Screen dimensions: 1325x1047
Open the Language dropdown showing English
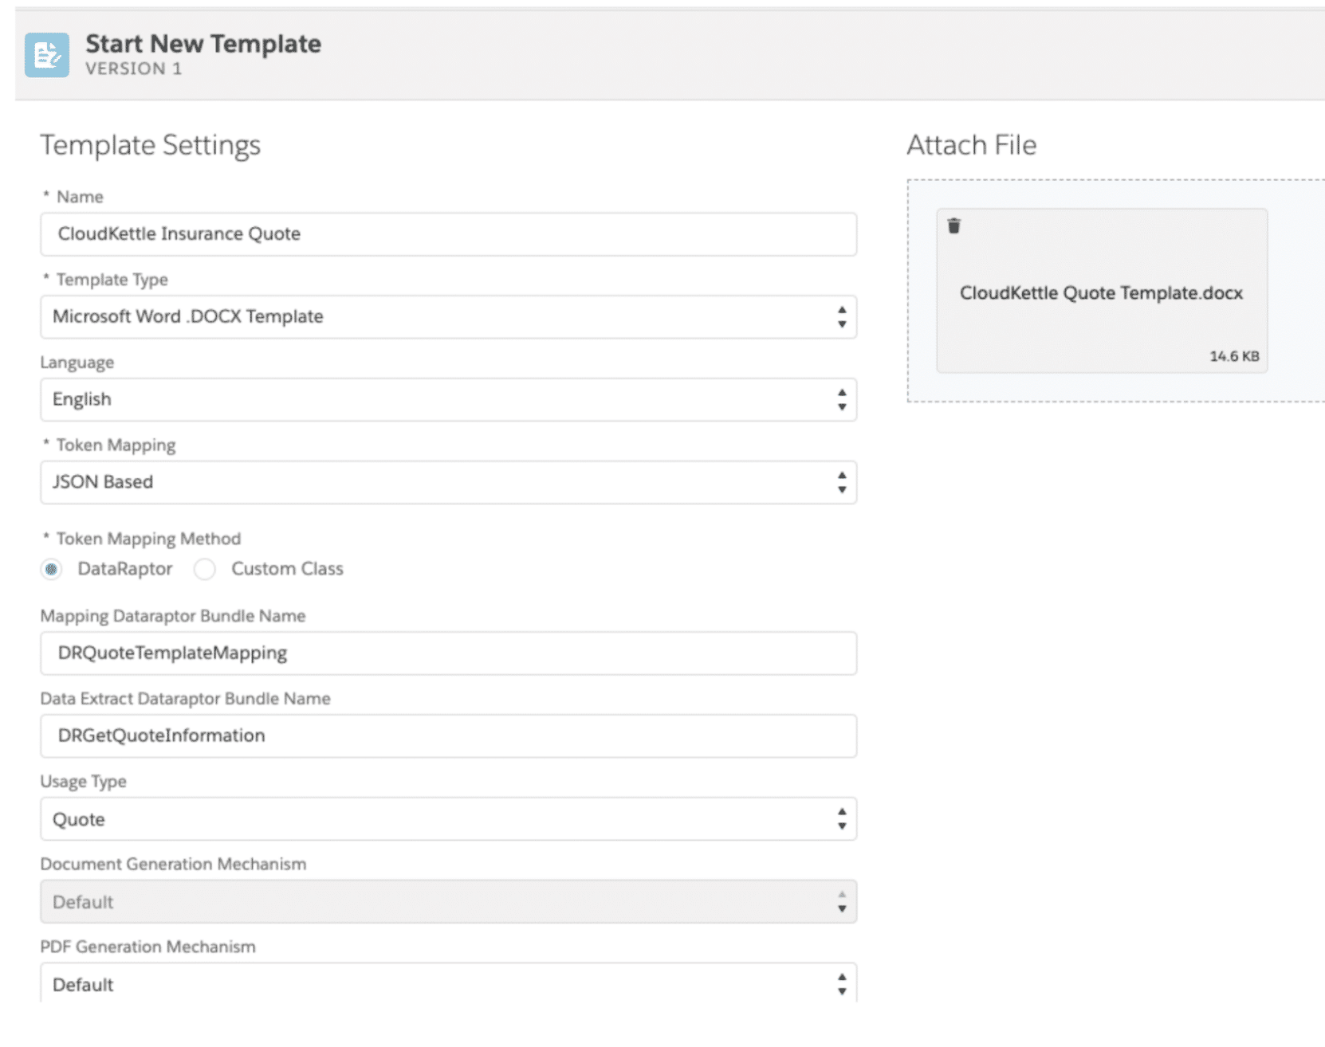point(449,400)
